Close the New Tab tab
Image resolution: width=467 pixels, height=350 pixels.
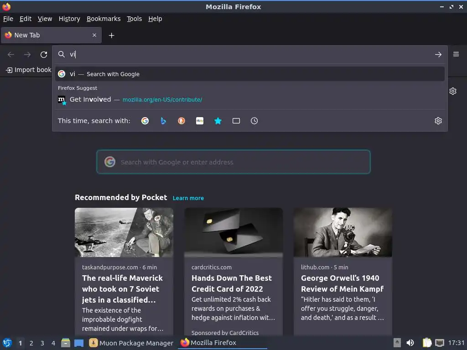tap(94, 35)
